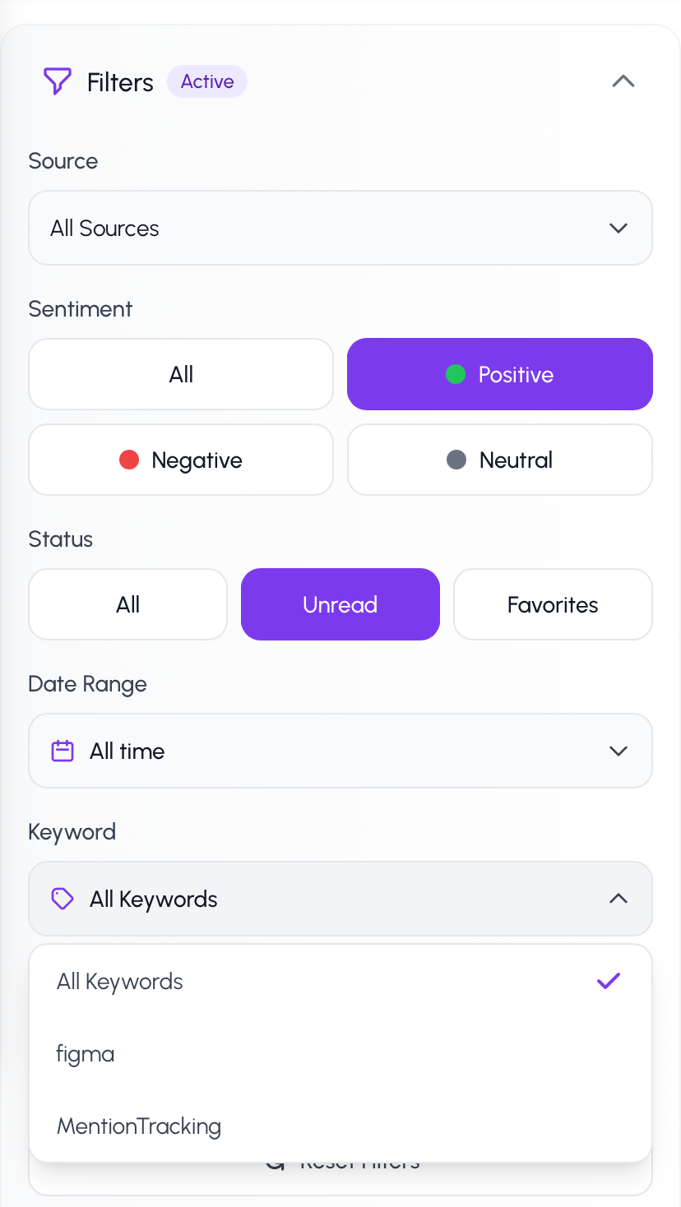Click the purple funnel Filters icon
Viewport: 681px width, 1207px height.
[x=57, y=81]
